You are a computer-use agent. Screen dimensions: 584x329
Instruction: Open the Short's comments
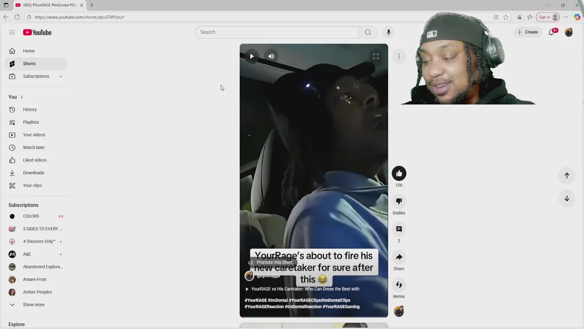tap(399, 229)
